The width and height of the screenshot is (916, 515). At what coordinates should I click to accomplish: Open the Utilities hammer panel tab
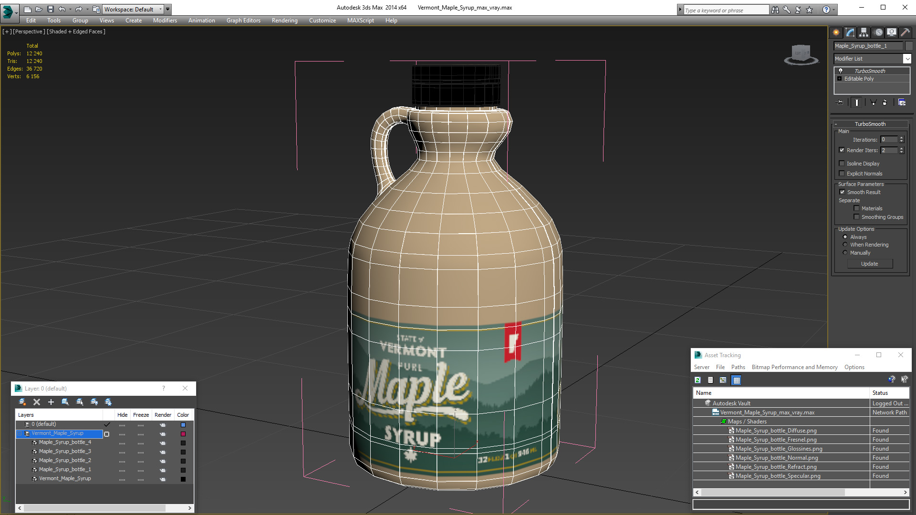click(x=905, y=32)
